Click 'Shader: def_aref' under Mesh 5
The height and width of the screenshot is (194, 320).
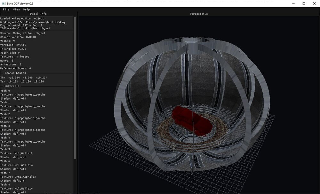(x=13, y=157)
